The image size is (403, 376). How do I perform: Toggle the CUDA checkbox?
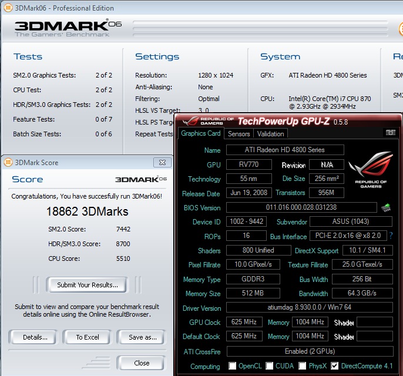coord(269,365)
